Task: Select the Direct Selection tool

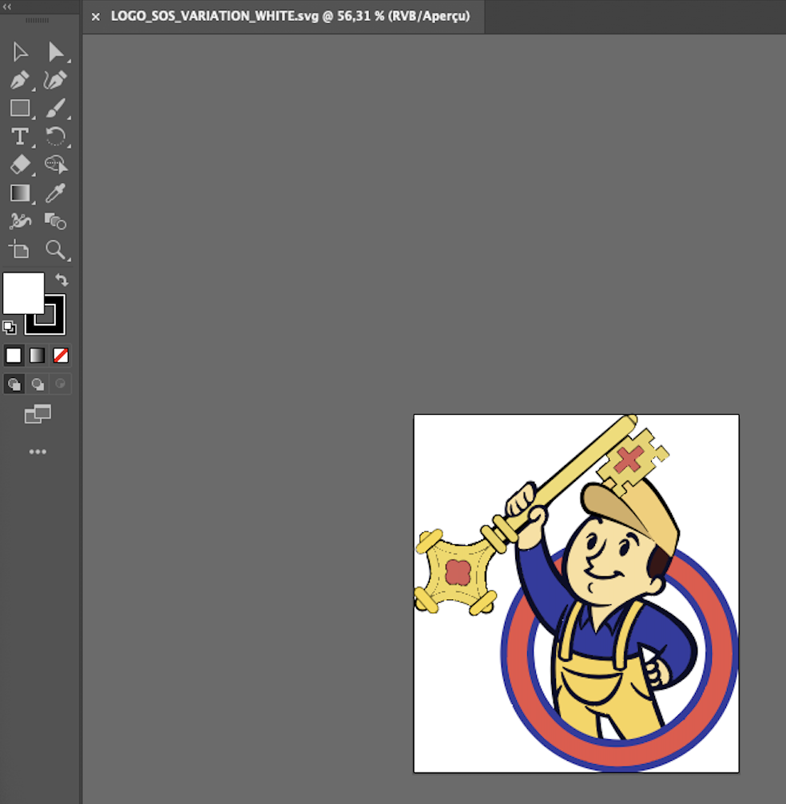Action: tap(56, 53)
